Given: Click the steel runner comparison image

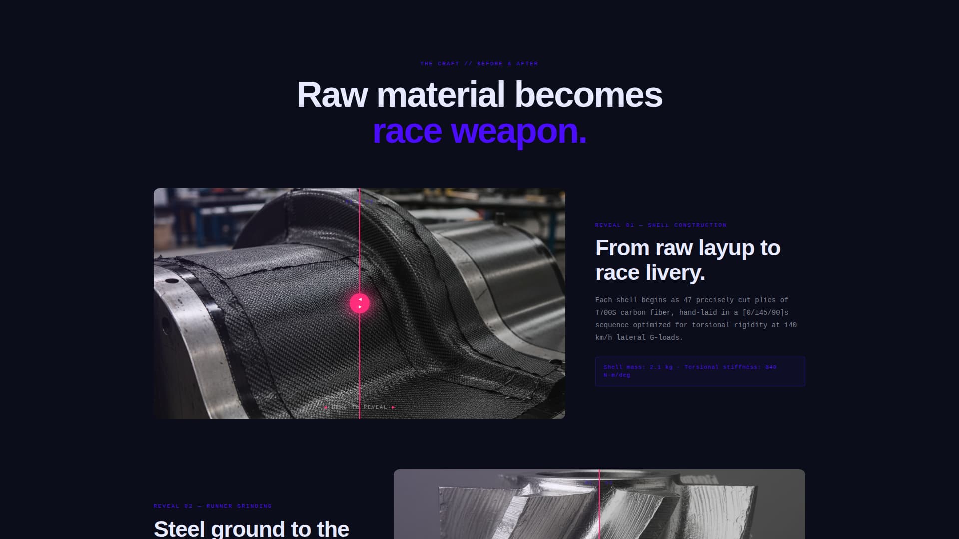Looking at the screenshot, I should 599,504.
